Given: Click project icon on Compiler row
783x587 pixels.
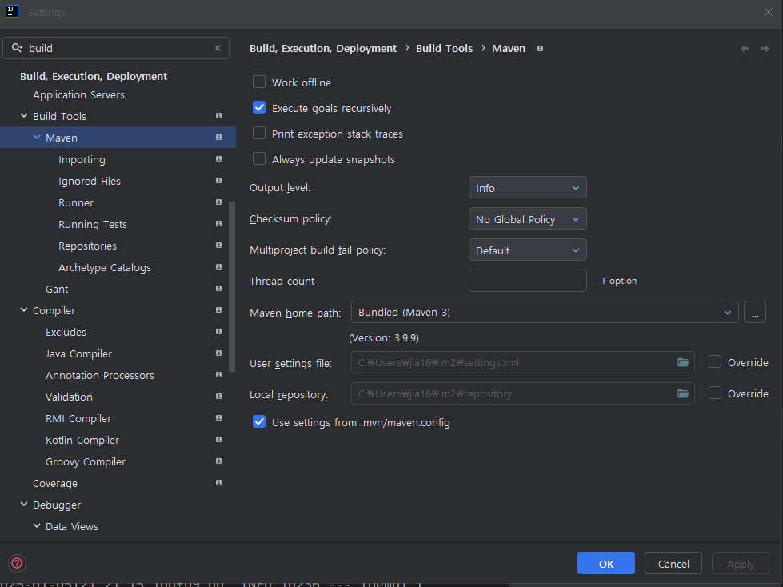Looking at the screenshot, I should pyautogui.click(x=218, y=310).
